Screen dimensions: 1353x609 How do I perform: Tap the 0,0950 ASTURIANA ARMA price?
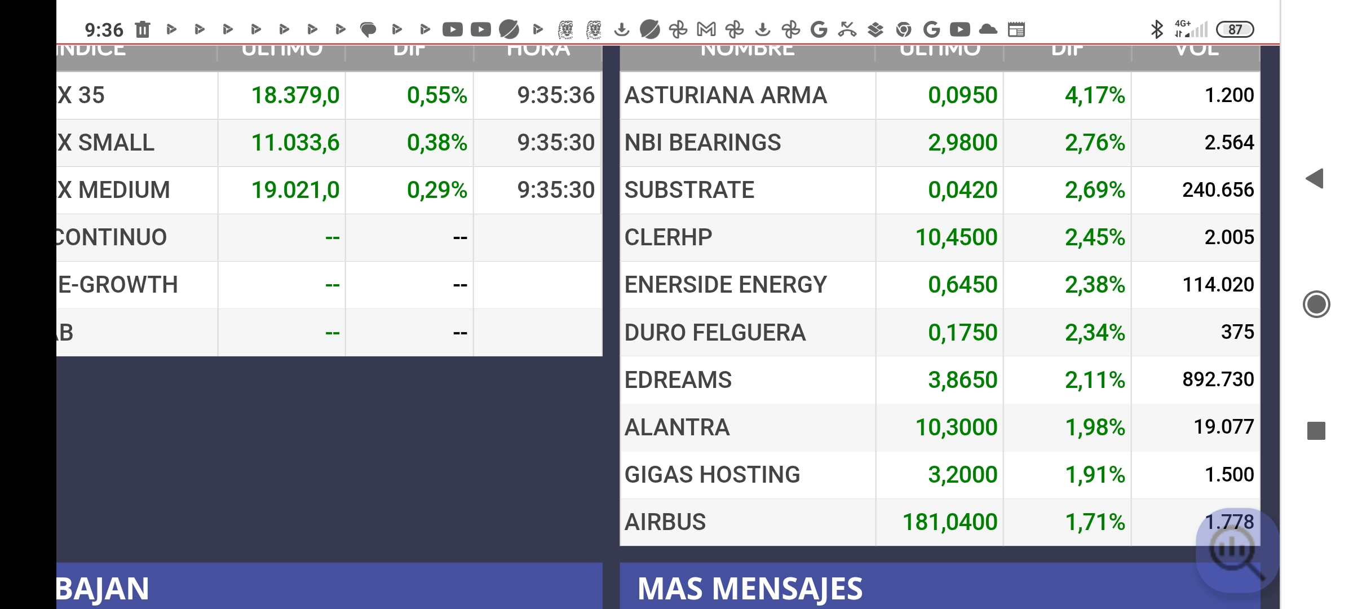(x=963, y=95)
